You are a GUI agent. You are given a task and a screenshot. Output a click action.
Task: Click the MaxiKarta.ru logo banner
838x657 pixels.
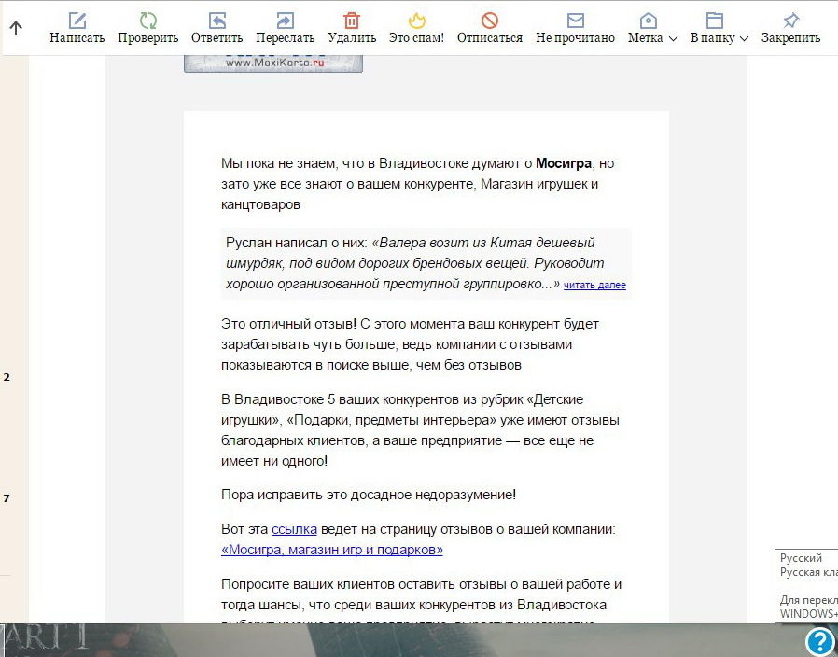[272, 63]
